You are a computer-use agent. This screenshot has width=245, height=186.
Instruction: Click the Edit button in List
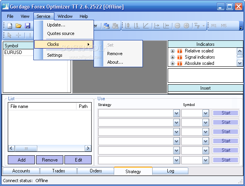click(x=78, y=160)
